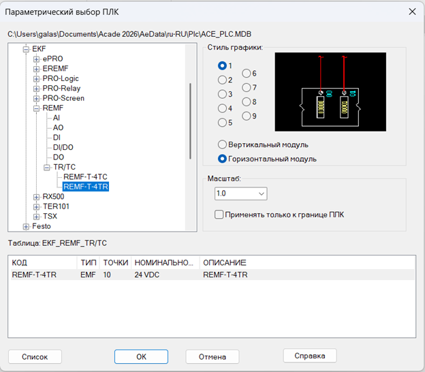Select the DI/DO item under REMF
Image resolution: width=425 pixels, height=372 pixels.
coord(63,147)
